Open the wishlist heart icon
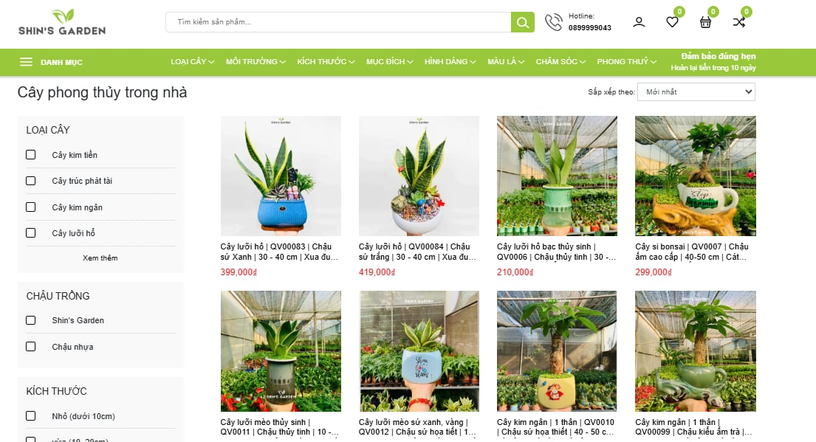 (672, 22)
